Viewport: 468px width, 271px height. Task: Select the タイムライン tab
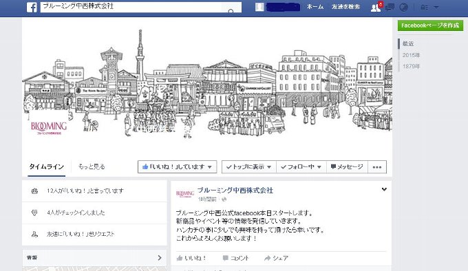tap(46, 166)
